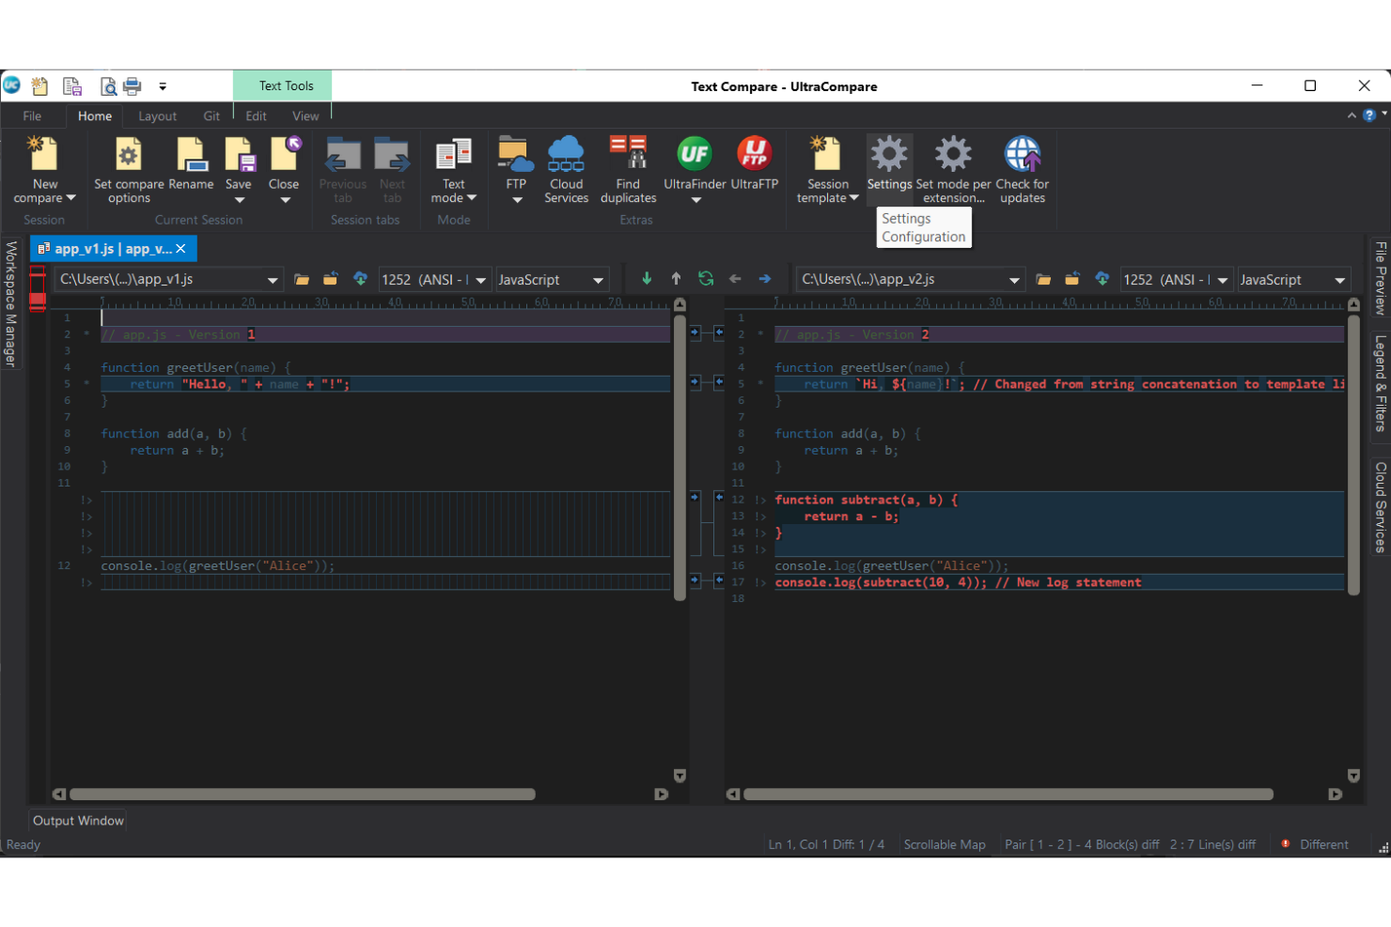This screenshot has width=1391, height=927.
Task: Click Check for updates
Action: pyautogui.click(x=1023, y=170)
